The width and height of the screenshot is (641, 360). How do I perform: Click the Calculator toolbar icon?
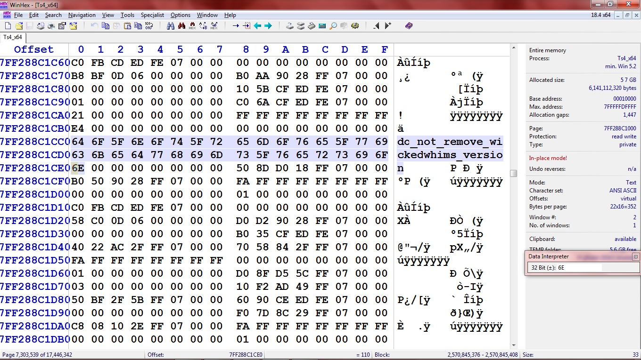322,26
